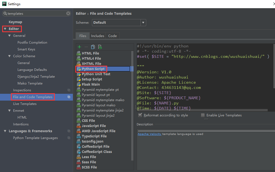Image resolution: width=275 pixels, height=172 pixels.
Task: Click the CSS File icon
Action: tap(79, 121)
